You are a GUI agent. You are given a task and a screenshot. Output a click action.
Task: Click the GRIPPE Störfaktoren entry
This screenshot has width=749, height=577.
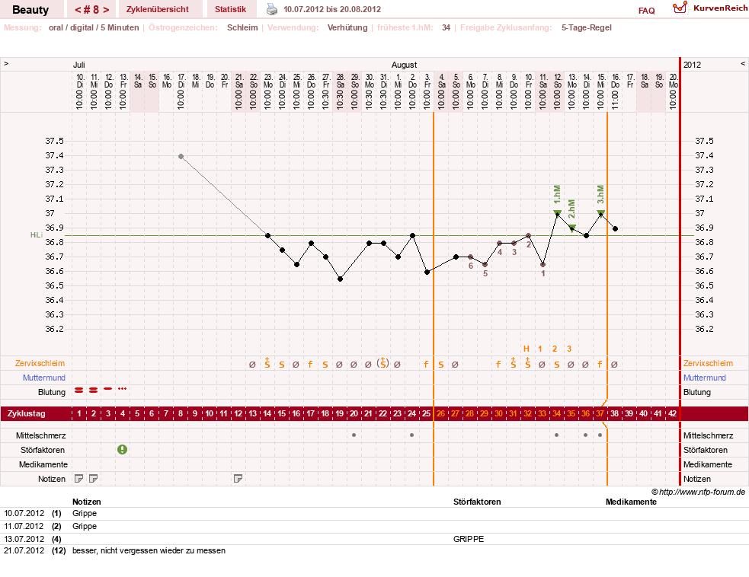tap(468, 539)
